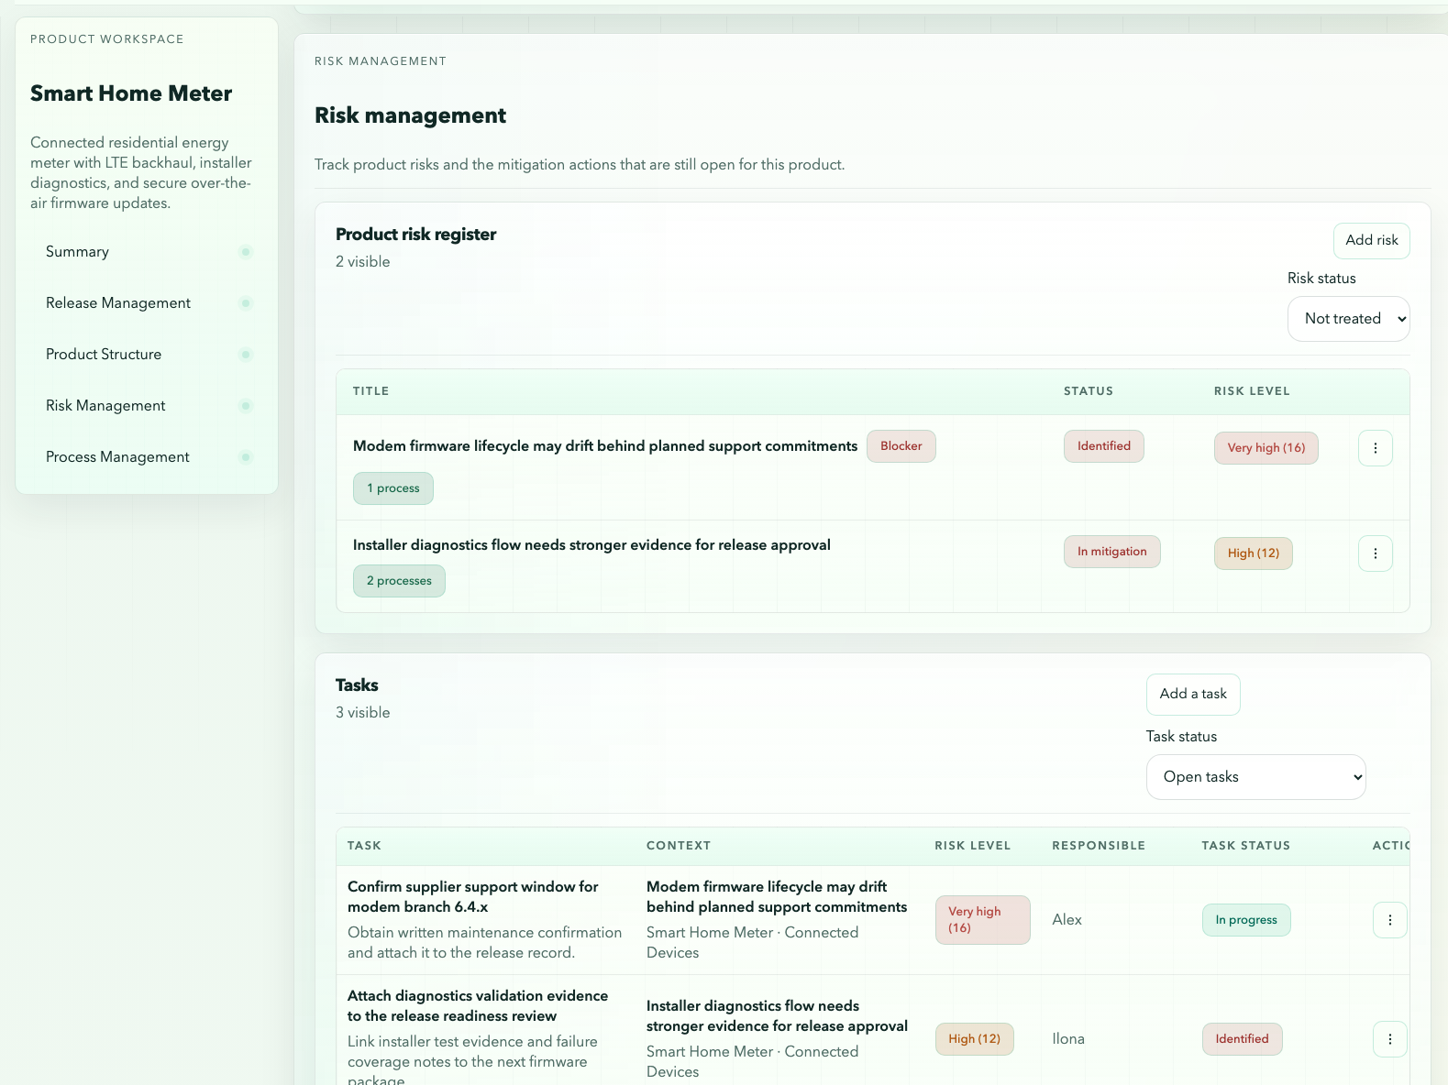This screenshot has height=1085, width=1448.
Task: Click the Identified status badge on Modem risk
Action: coord(1103,446)
